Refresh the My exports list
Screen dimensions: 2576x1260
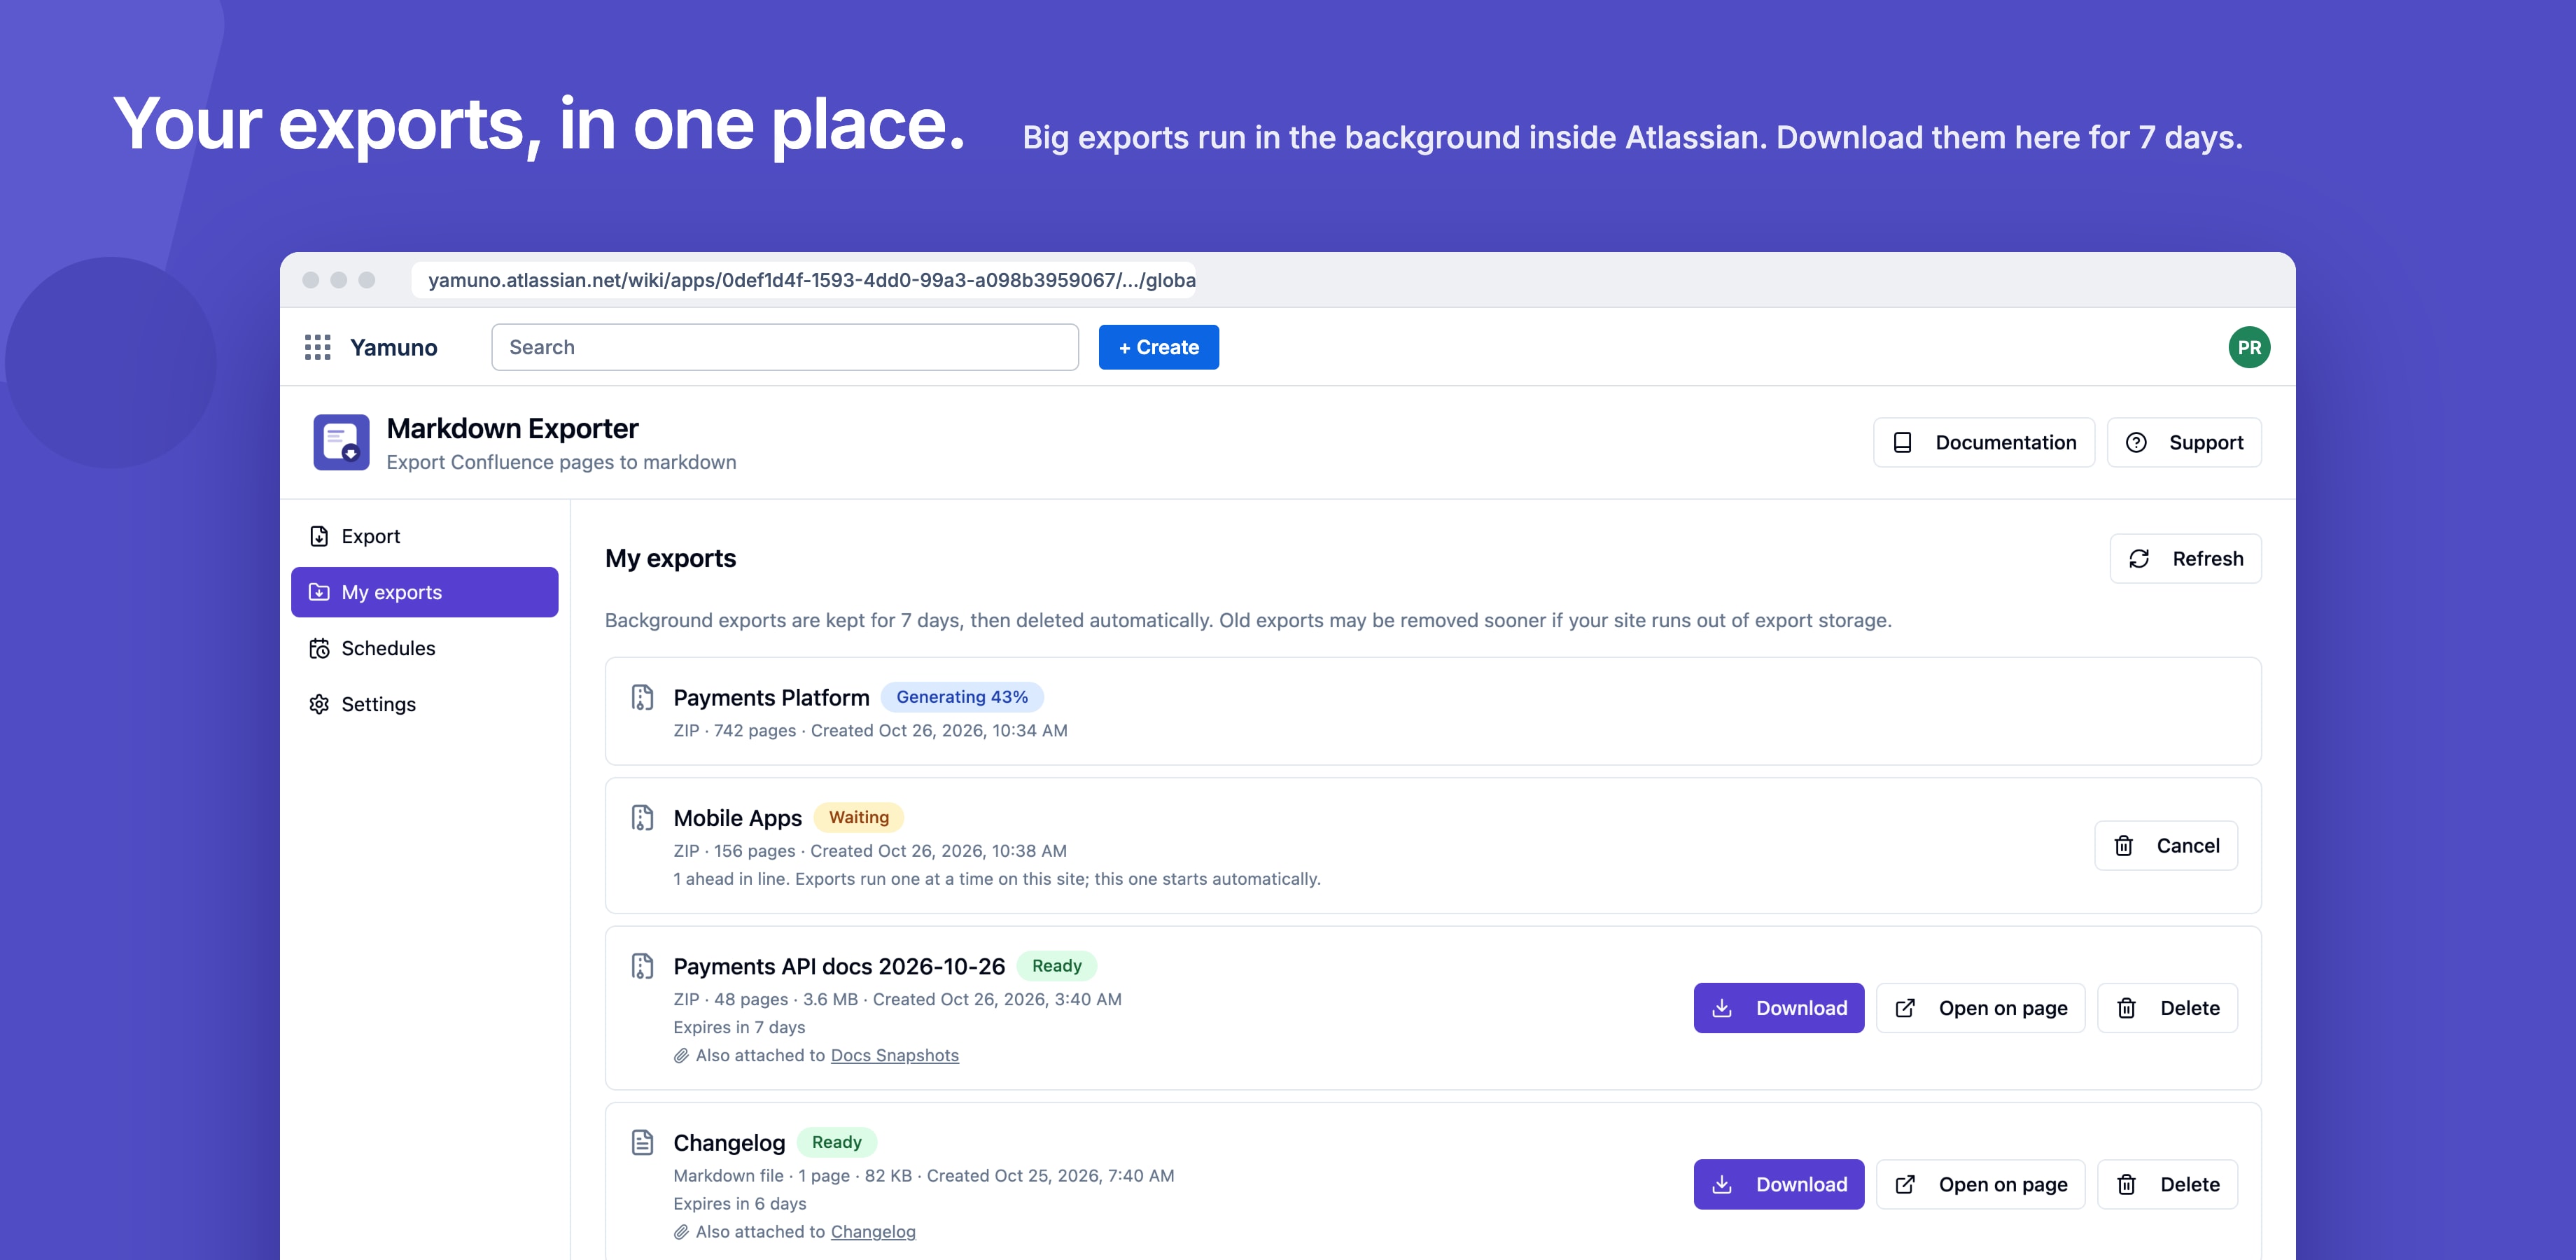pyautogui.click(x=2185, y=558)
